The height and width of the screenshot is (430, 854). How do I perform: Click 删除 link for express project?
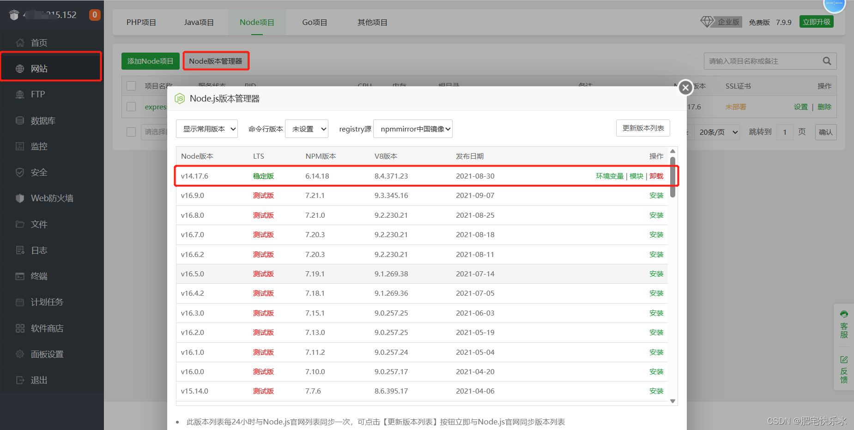[x=824, y=107]
